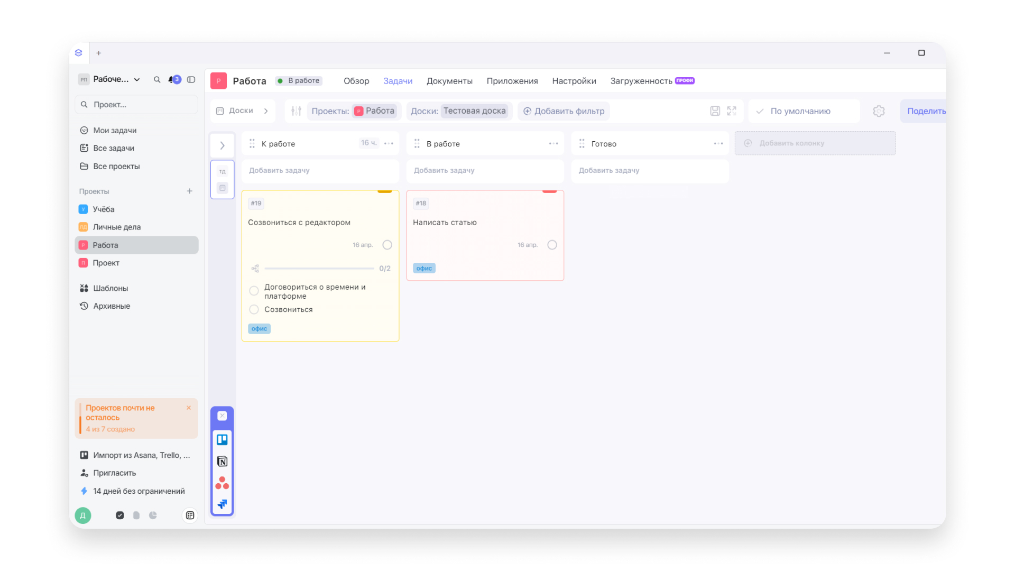Click Добавить задачу field in Готово column
The width and height of the screenshot is (1015, 571).
650,170
